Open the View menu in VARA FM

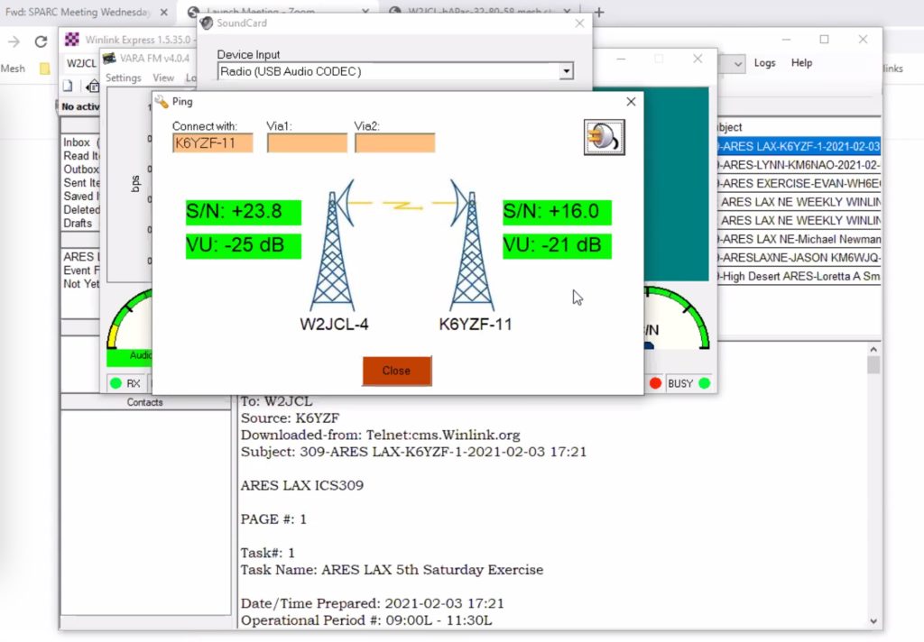163,78
